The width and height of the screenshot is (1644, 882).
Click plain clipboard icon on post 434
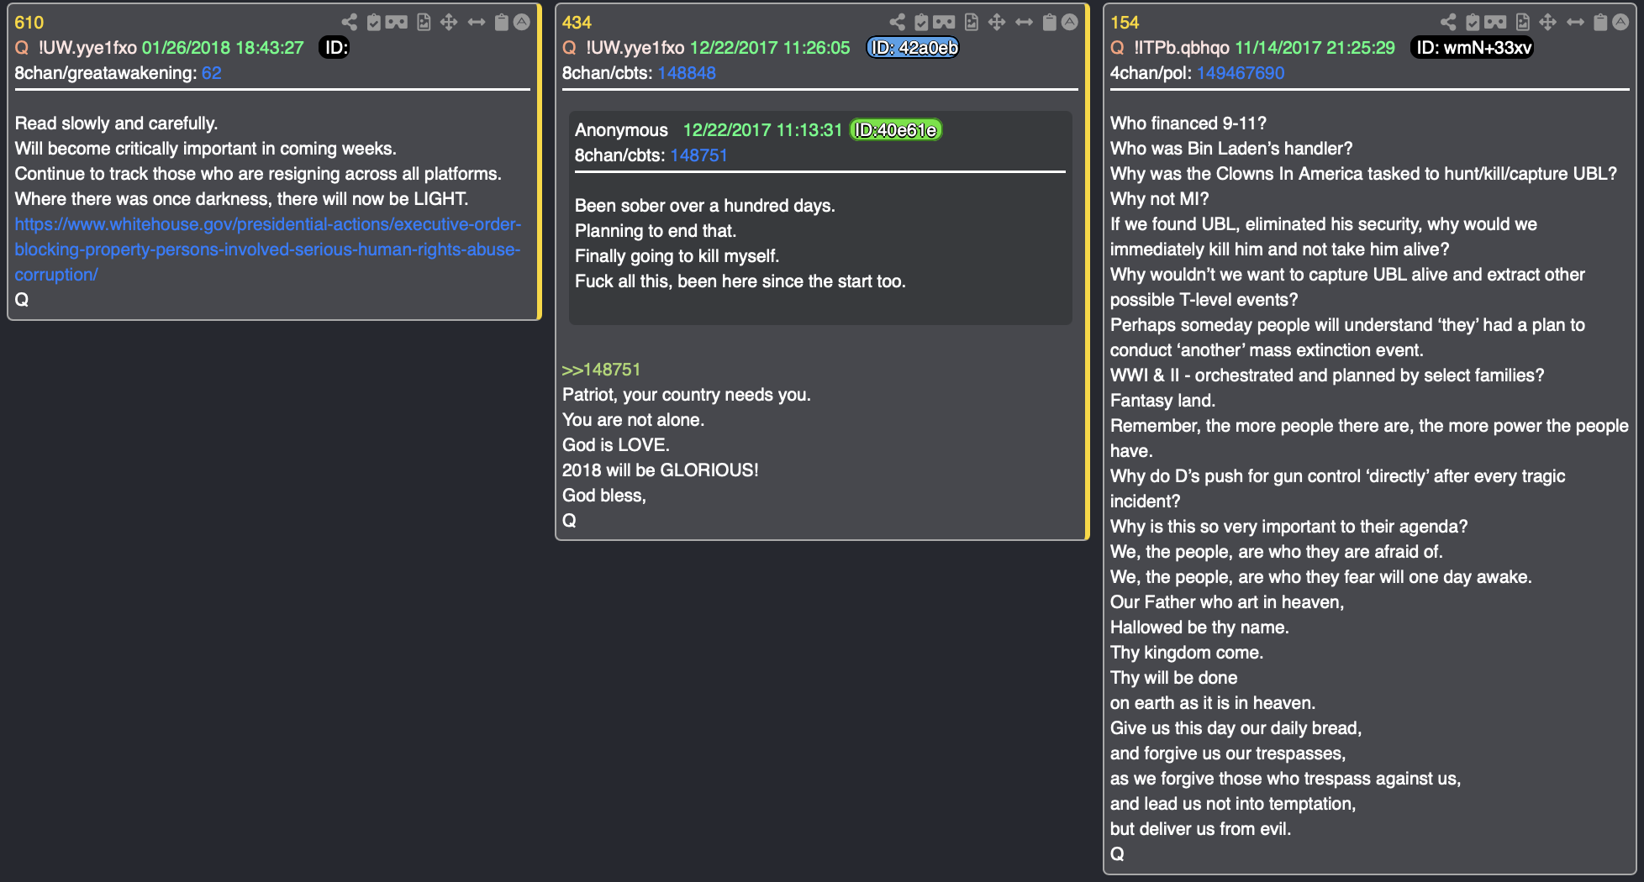pos(1049,23)
